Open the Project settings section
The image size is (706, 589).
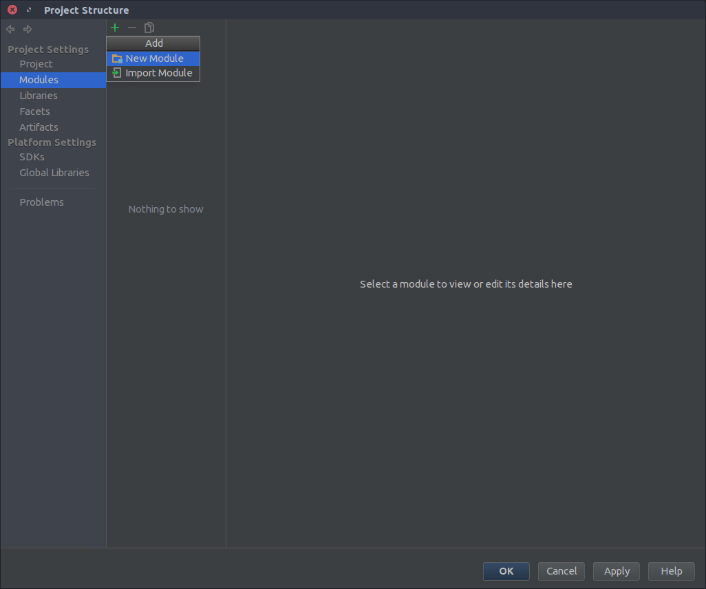pyautogui.click(x=36, y=64)
